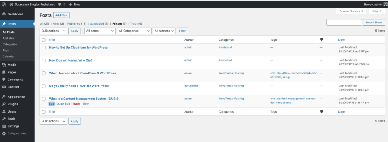
Task: Click the Settings sliders icon in sidebar
Action: point(4,126)
